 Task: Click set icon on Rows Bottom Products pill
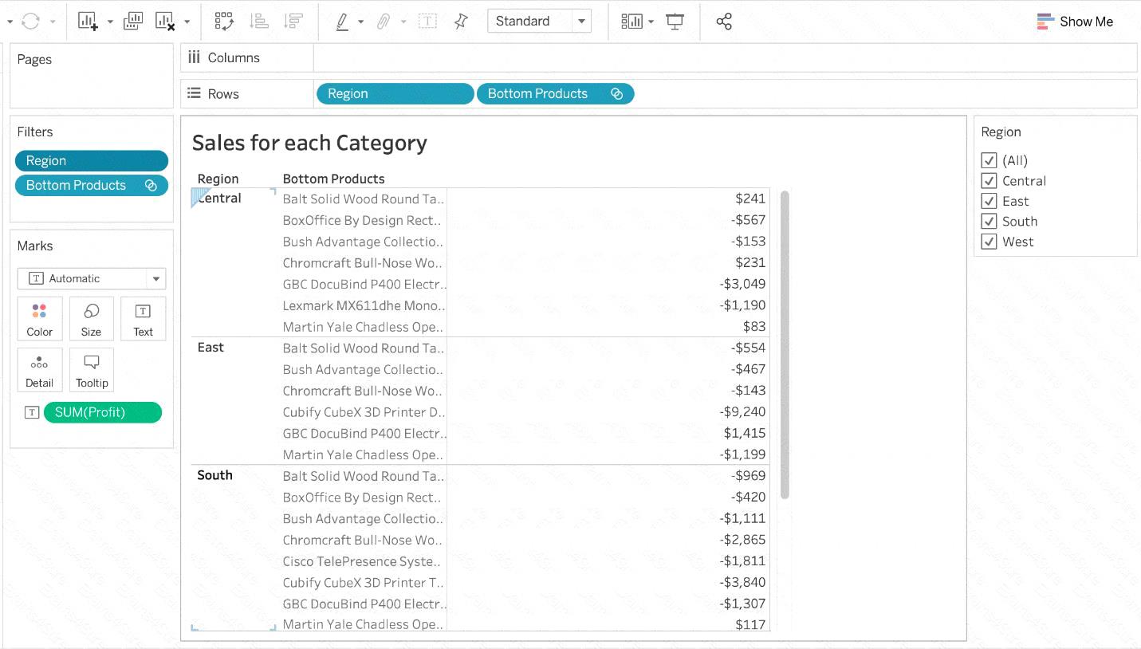coord(616,93)
